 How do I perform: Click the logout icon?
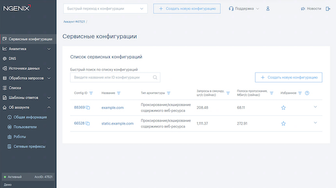click(x=328, y=9)
